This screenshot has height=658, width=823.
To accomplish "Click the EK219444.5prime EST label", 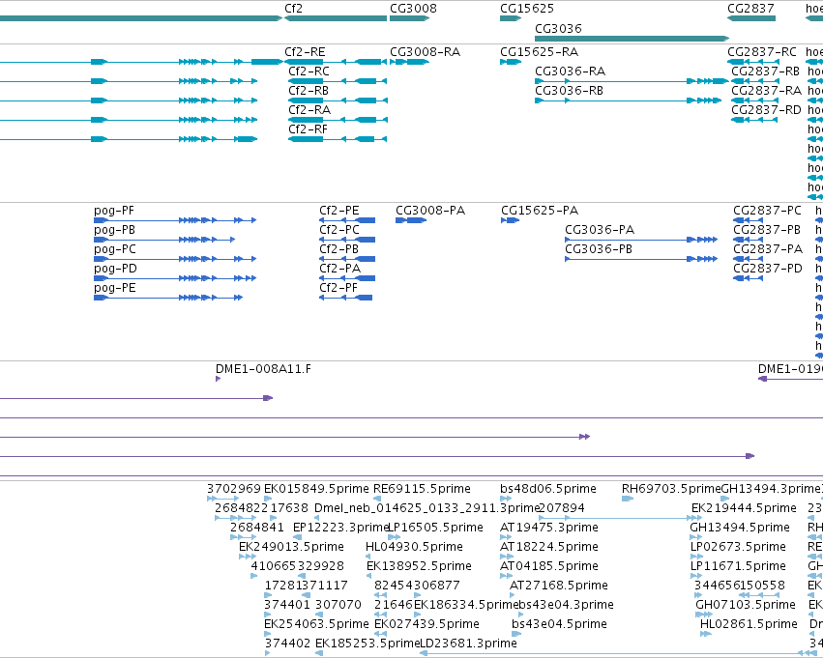I will tap(744, 508).
